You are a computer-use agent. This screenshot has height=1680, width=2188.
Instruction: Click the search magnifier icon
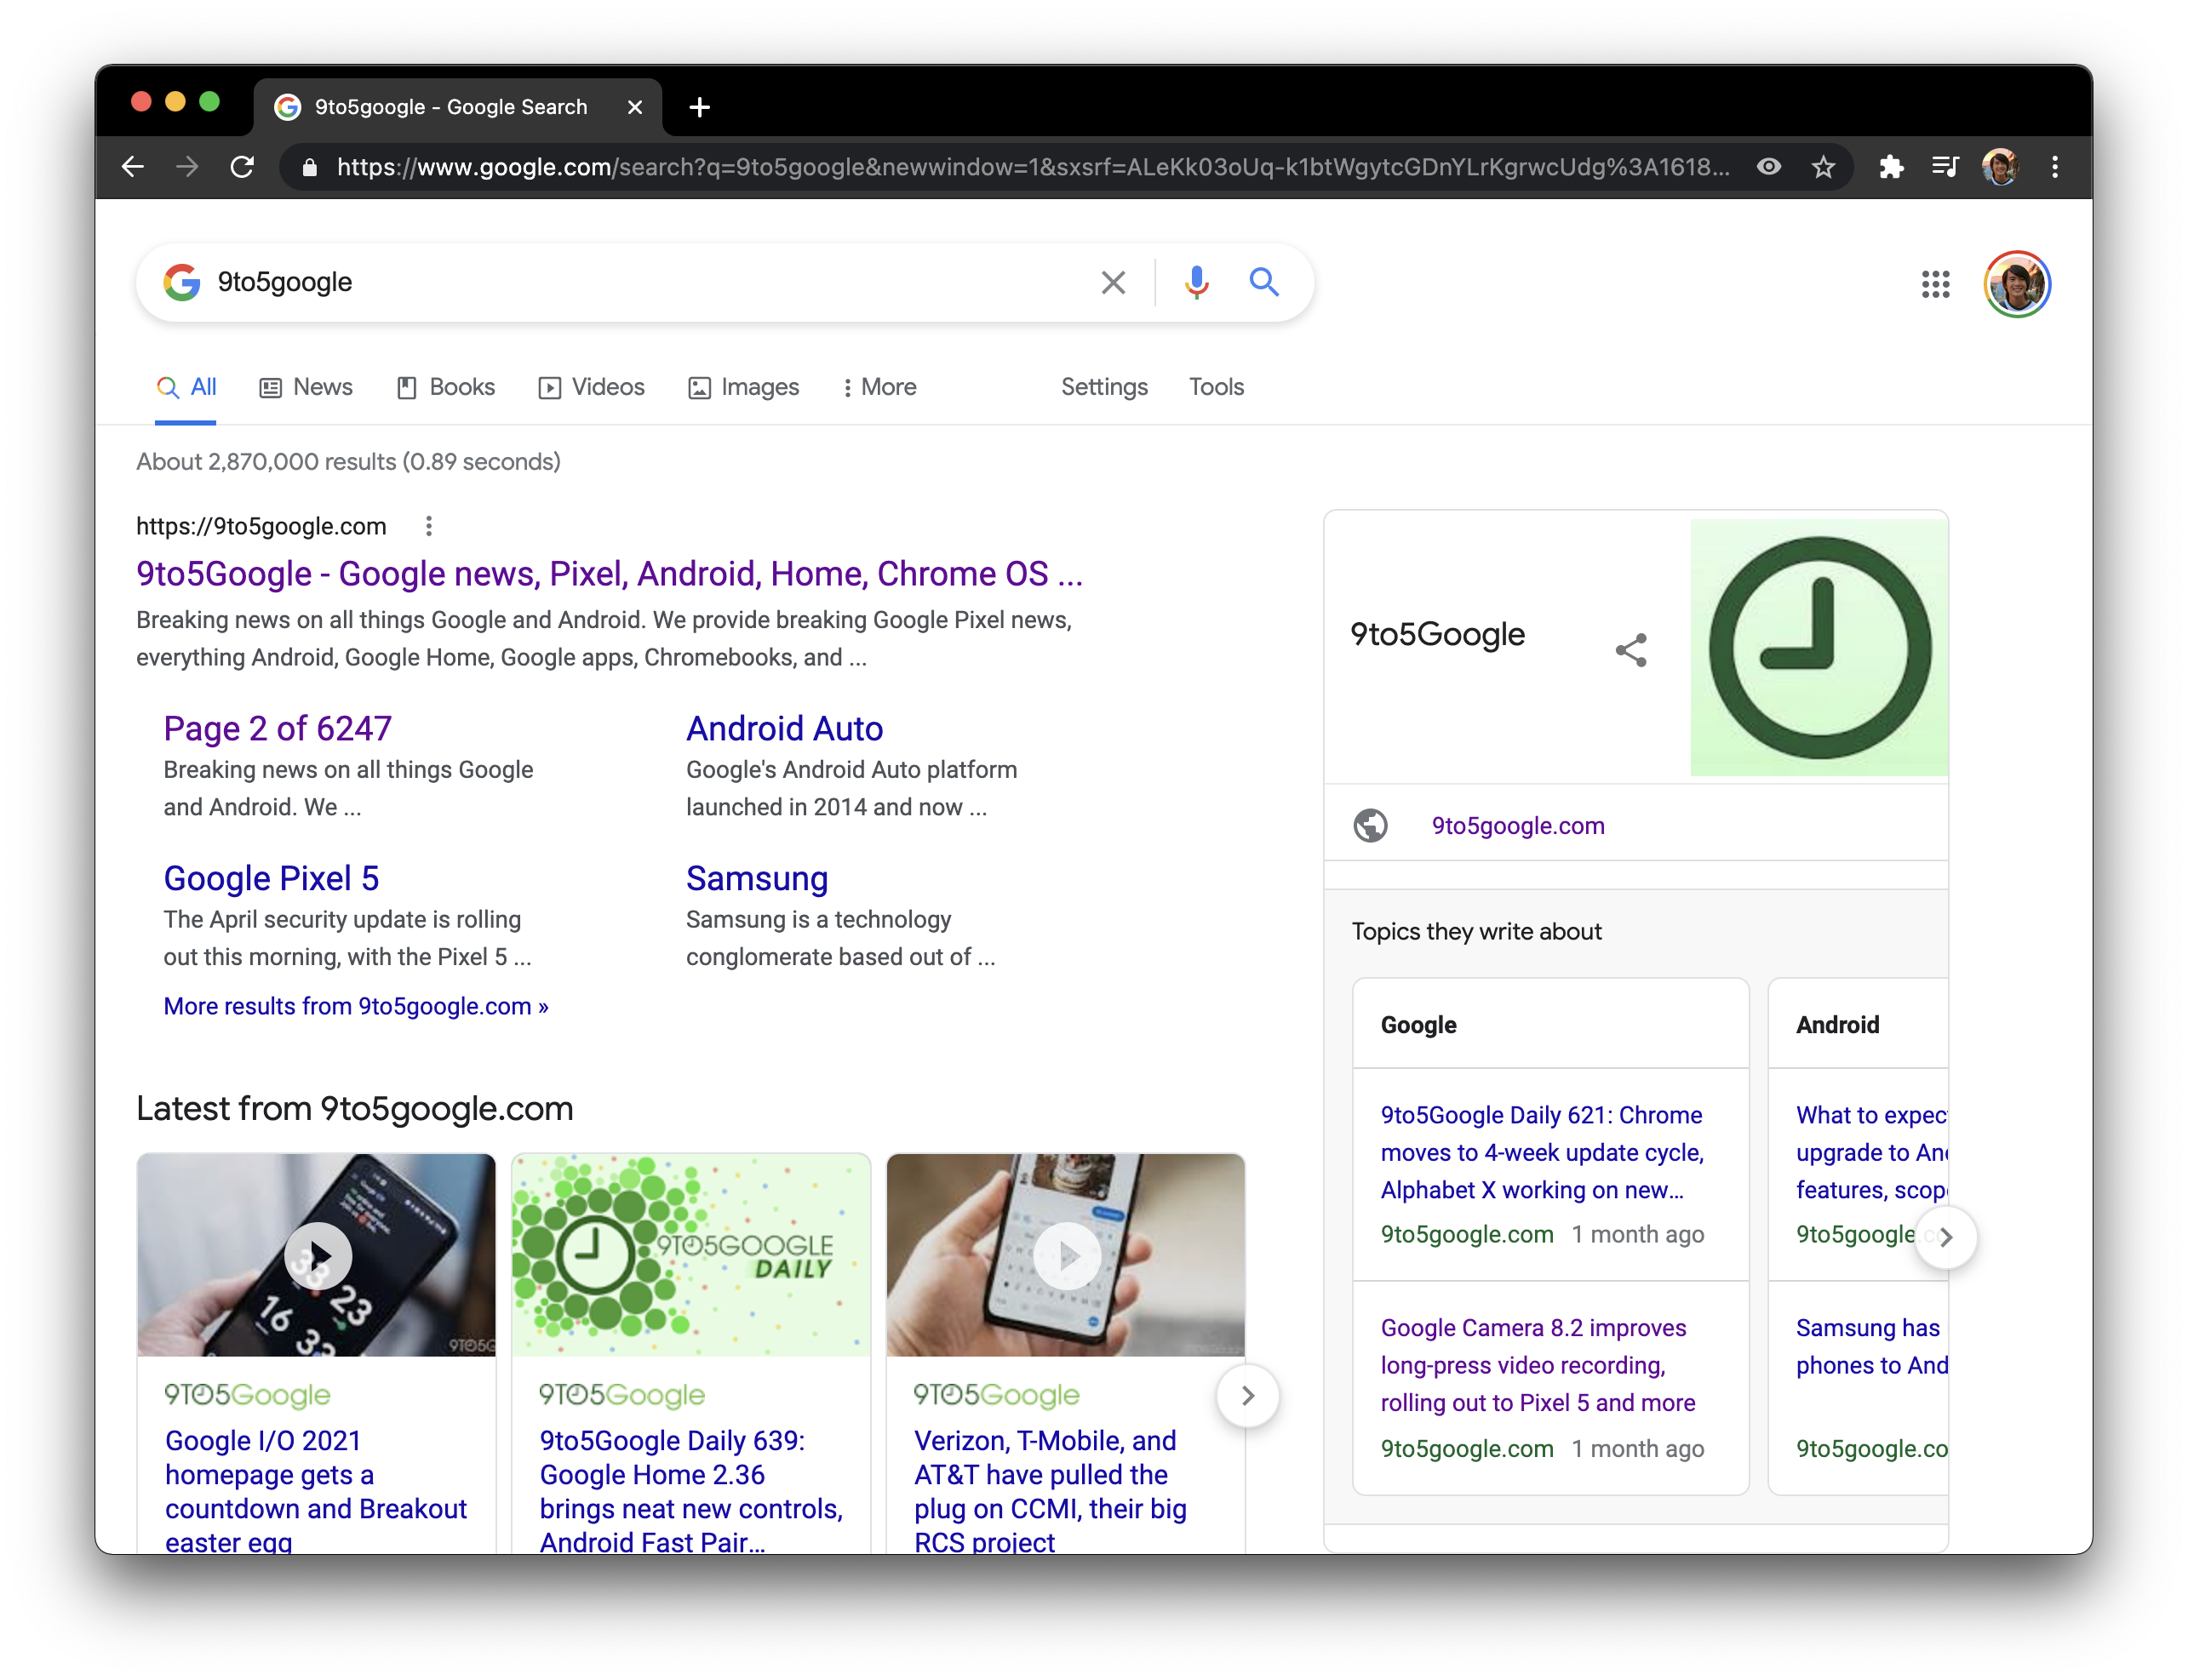pos(1263,283)
